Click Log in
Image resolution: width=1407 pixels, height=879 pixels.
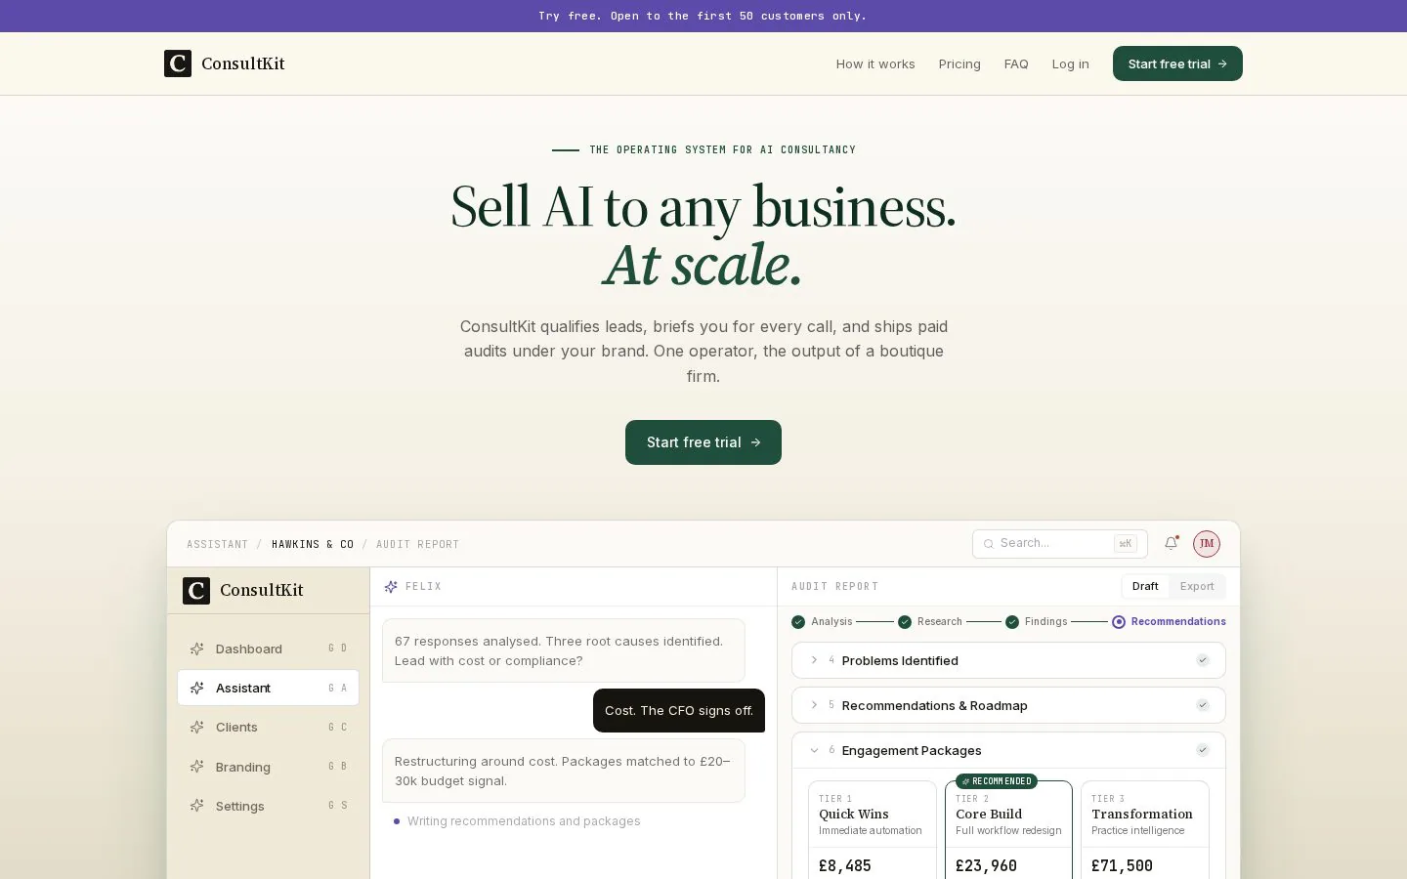click(1070, 63)
